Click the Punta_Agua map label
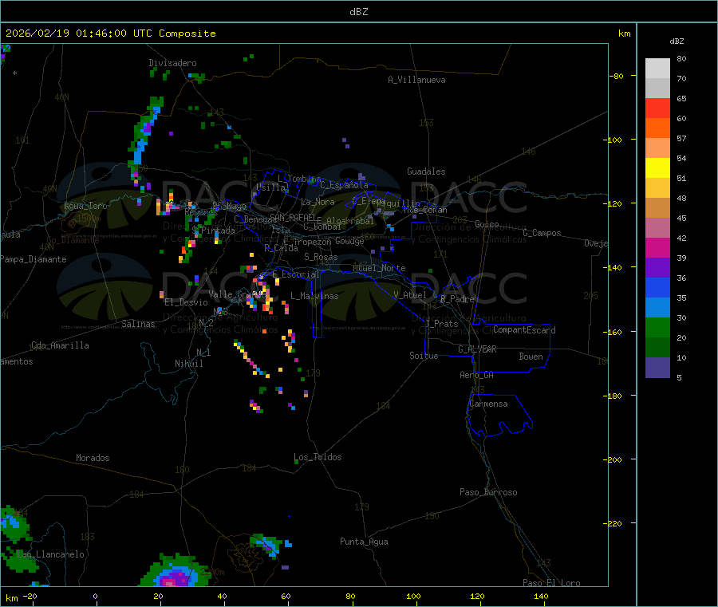The image size is (718, 607). 364,542
